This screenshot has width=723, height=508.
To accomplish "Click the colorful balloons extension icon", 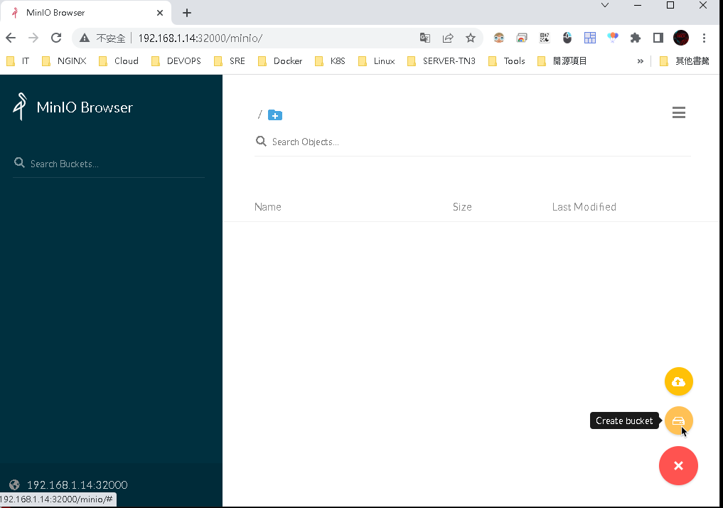I will (x=613, y=38).
